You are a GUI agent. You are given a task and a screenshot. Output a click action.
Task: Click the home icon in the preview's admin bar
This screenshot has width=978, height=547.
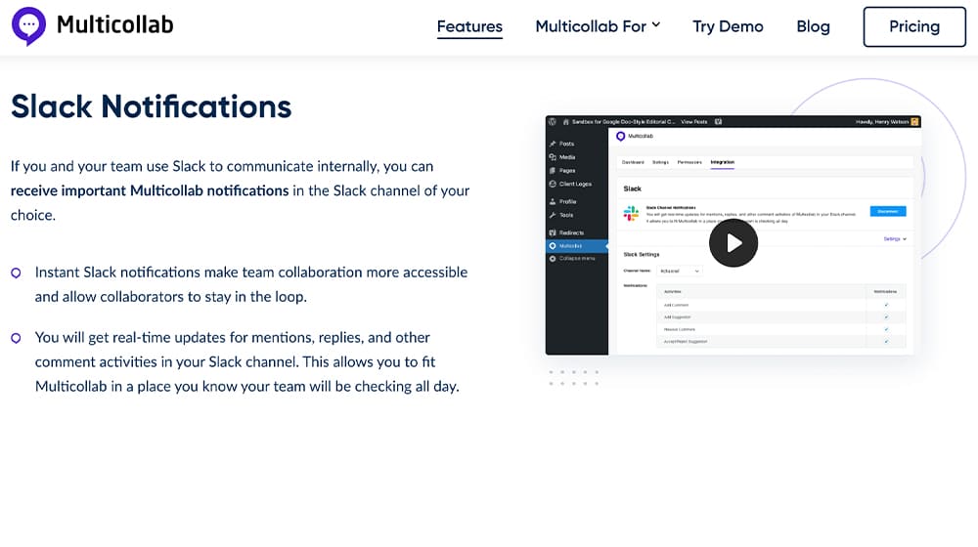click(565, 122)
